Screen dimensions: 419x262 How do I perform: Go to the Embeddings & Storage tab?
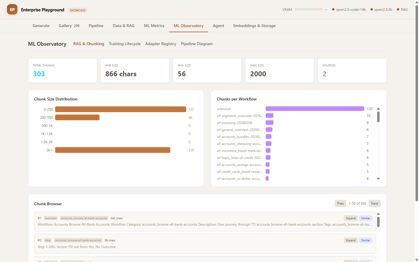click(x=254, y=26)
